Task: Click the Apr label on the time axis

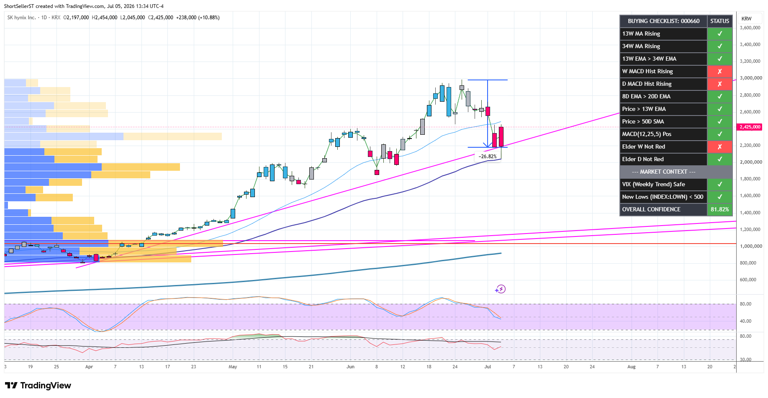Action: [89, 367]
